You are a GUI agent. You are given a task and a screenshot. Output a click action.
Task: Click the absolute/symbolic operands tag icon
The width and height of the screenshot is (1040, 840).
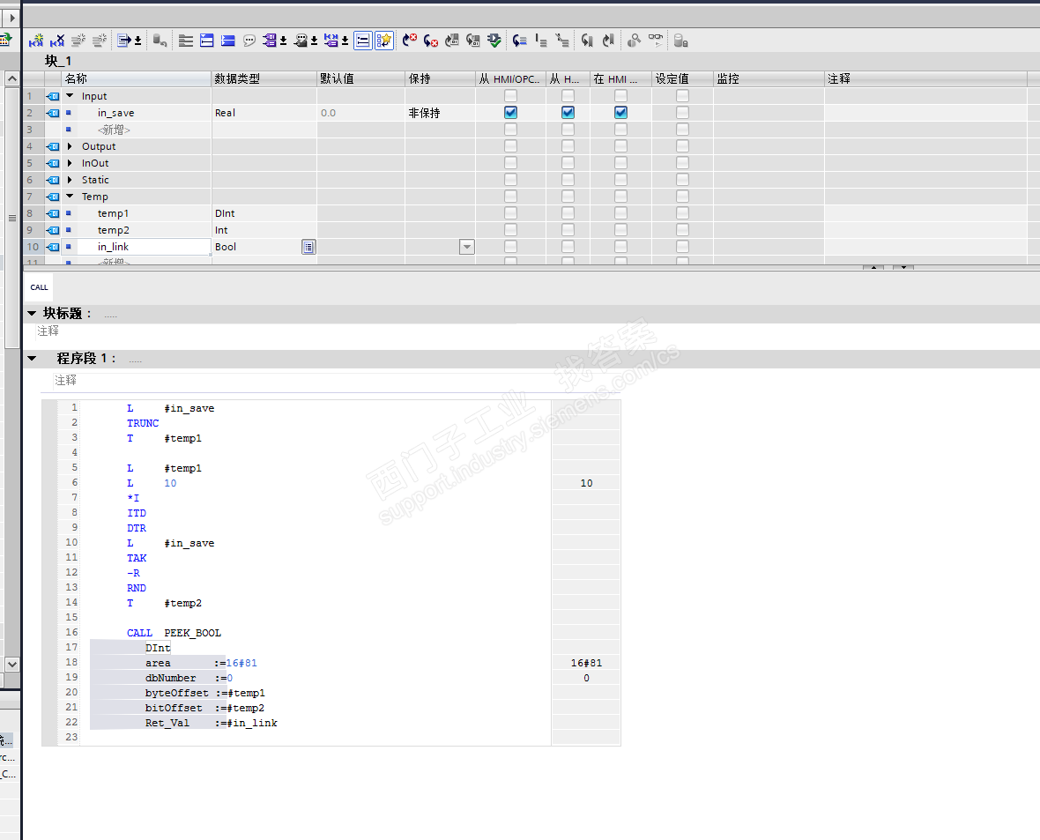coord(270,41)
